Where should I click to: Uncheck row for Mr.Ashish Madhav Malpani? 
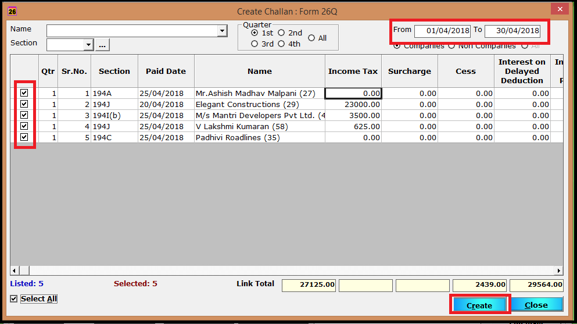(x=24, y=93)
